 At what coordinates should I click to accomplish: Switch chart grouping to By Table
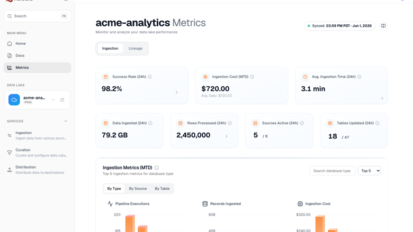[162, 188]
